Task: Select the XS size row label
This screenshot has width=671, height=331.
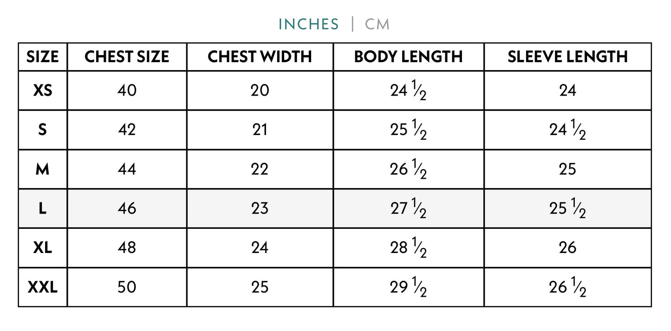Action: tap(43, 91)
